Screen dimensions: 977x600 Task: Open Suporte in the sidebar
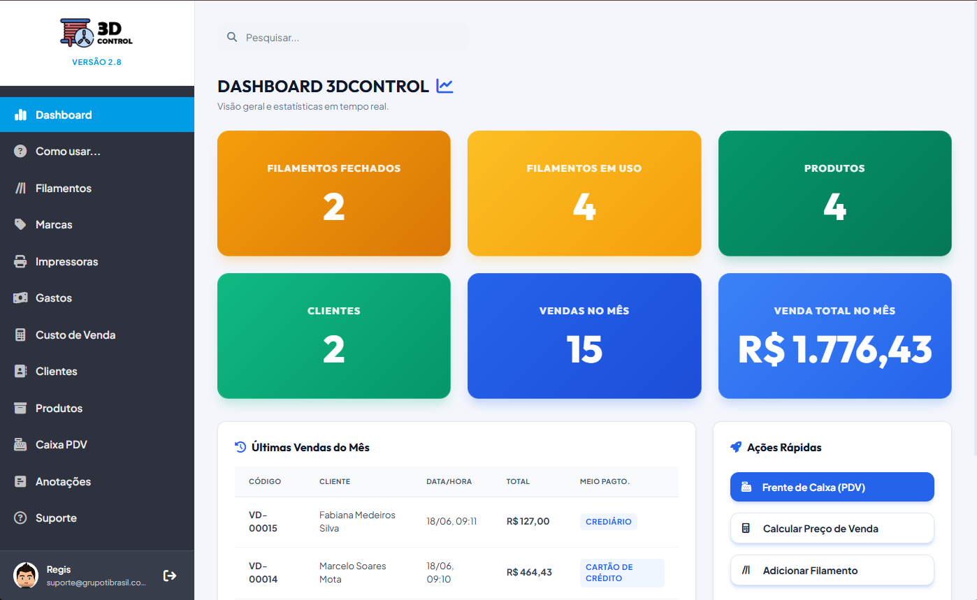coord(97,518)
